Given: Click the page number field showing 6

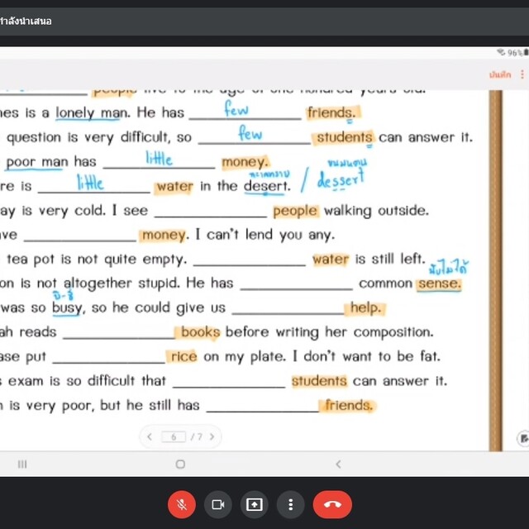Looking at the screenshot, I should [x=174, y=436].
